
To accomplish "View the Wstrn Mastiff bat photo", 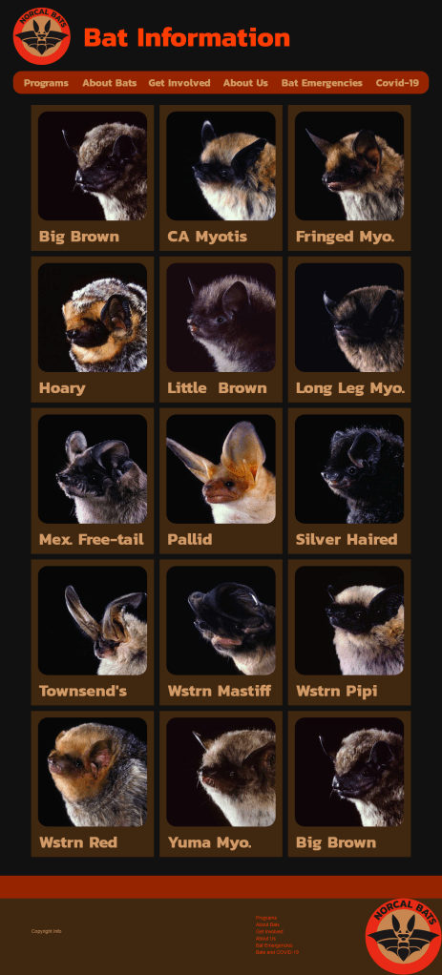I will [x=221, y=620].
